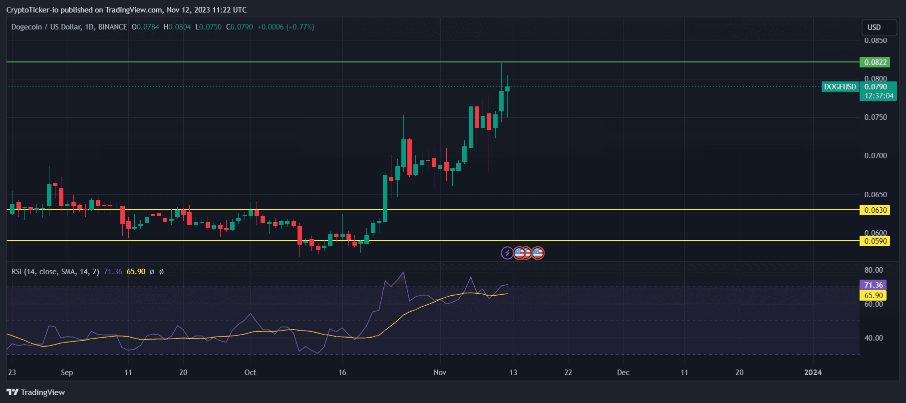
Task: Click the yellow 0.0590 price level label
Action: [875, 241]
